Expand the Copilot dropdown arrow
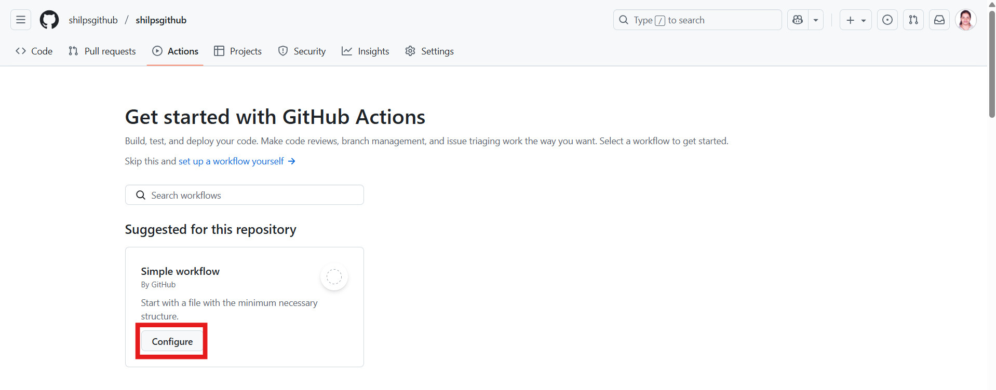The width and height of the screenshot is (996, 390). click(816, 20)
